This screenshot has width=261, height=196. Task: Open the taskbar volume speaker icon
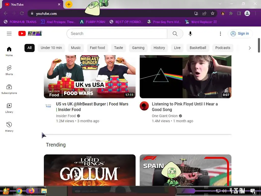pos(224,191)
